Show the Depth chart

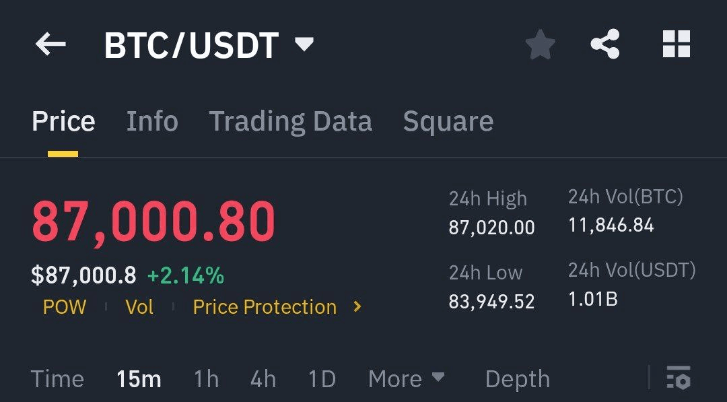[517, 379]
